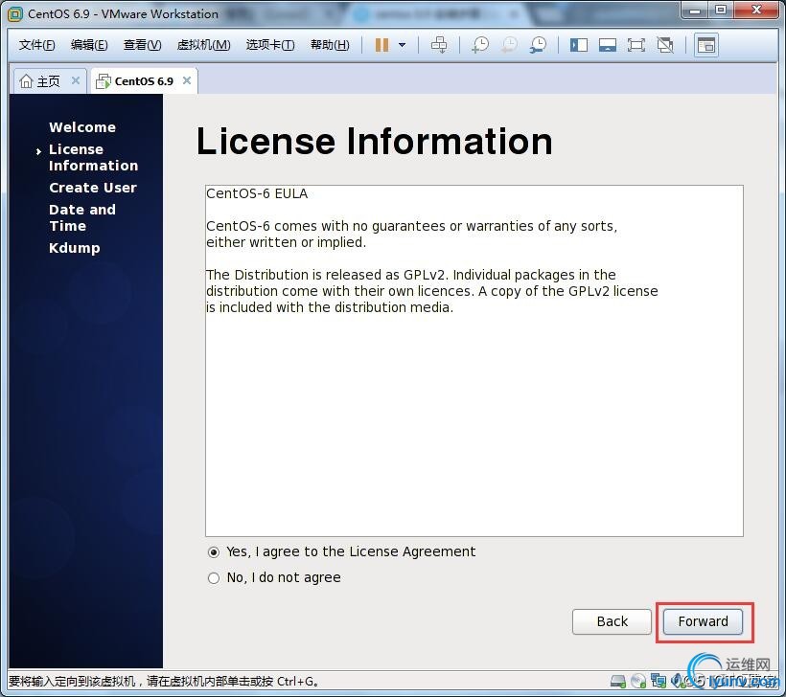
Task: Open the power options dropdown arrow
Action: [402, 45]
